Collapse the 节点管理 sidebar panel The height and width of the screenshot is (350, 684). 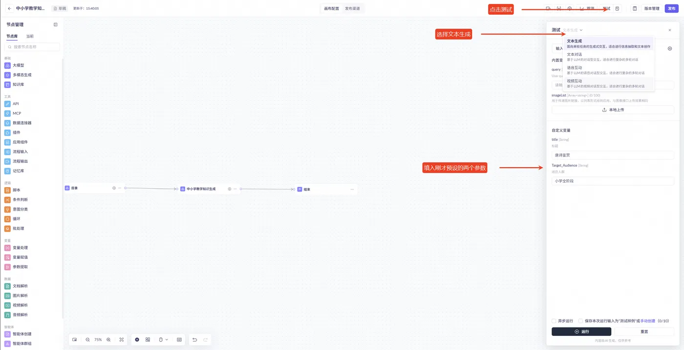56,24
